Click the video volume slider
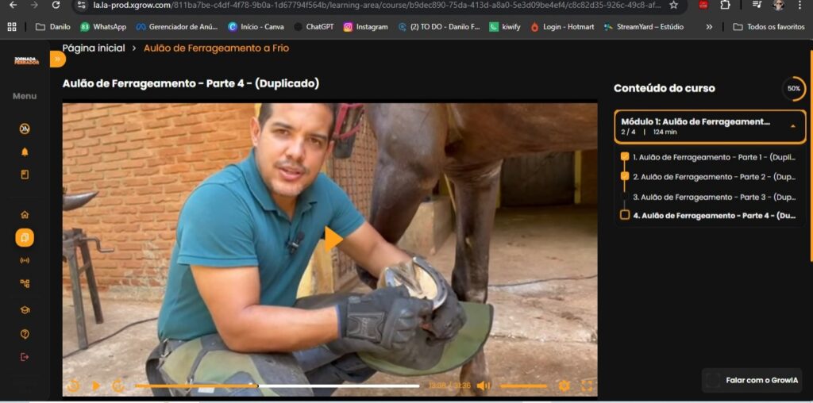 click(522, 386)
